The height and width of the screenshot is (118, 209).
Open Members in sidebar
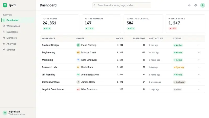18,38
